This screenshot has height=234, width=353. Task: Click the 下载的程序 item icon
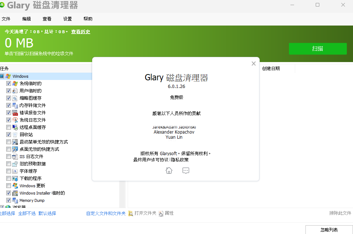[x=15, y=179]
